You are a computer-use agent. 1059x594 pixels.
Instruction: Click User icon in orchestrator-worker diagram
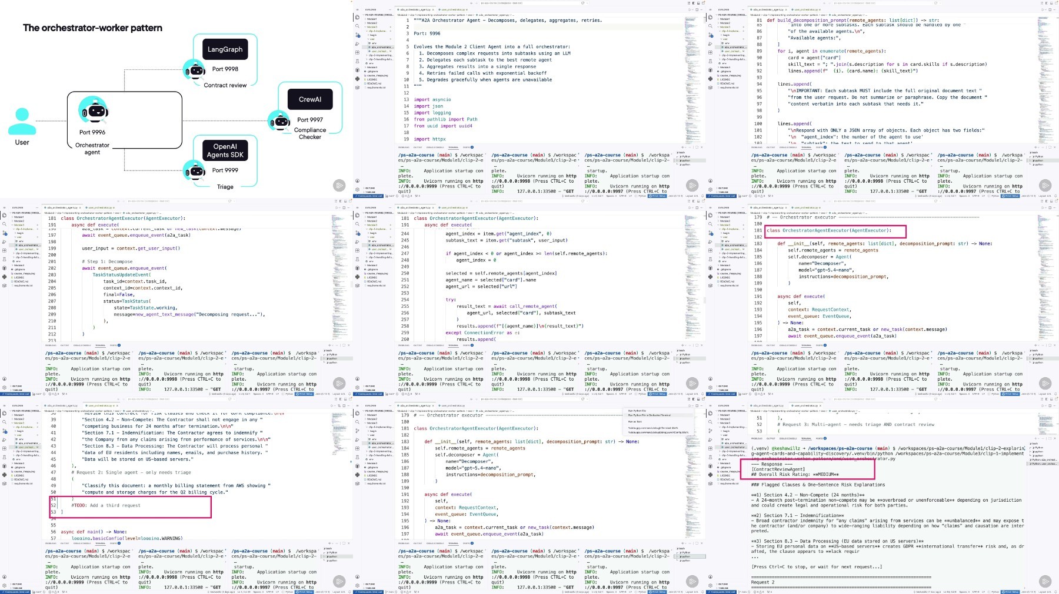pos(22,122)
